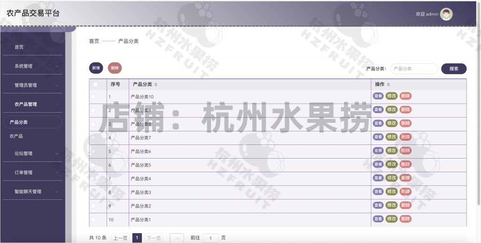Open the page-size dropdown in pagination
Screen dimensions: 481x243
click(x=177, y=238)
